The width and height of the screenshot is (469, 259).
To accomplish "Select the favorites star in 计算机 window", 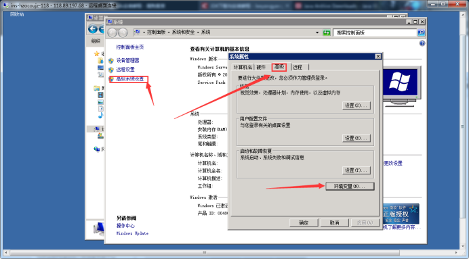I will pyautogui.click(x=97, y=53).
